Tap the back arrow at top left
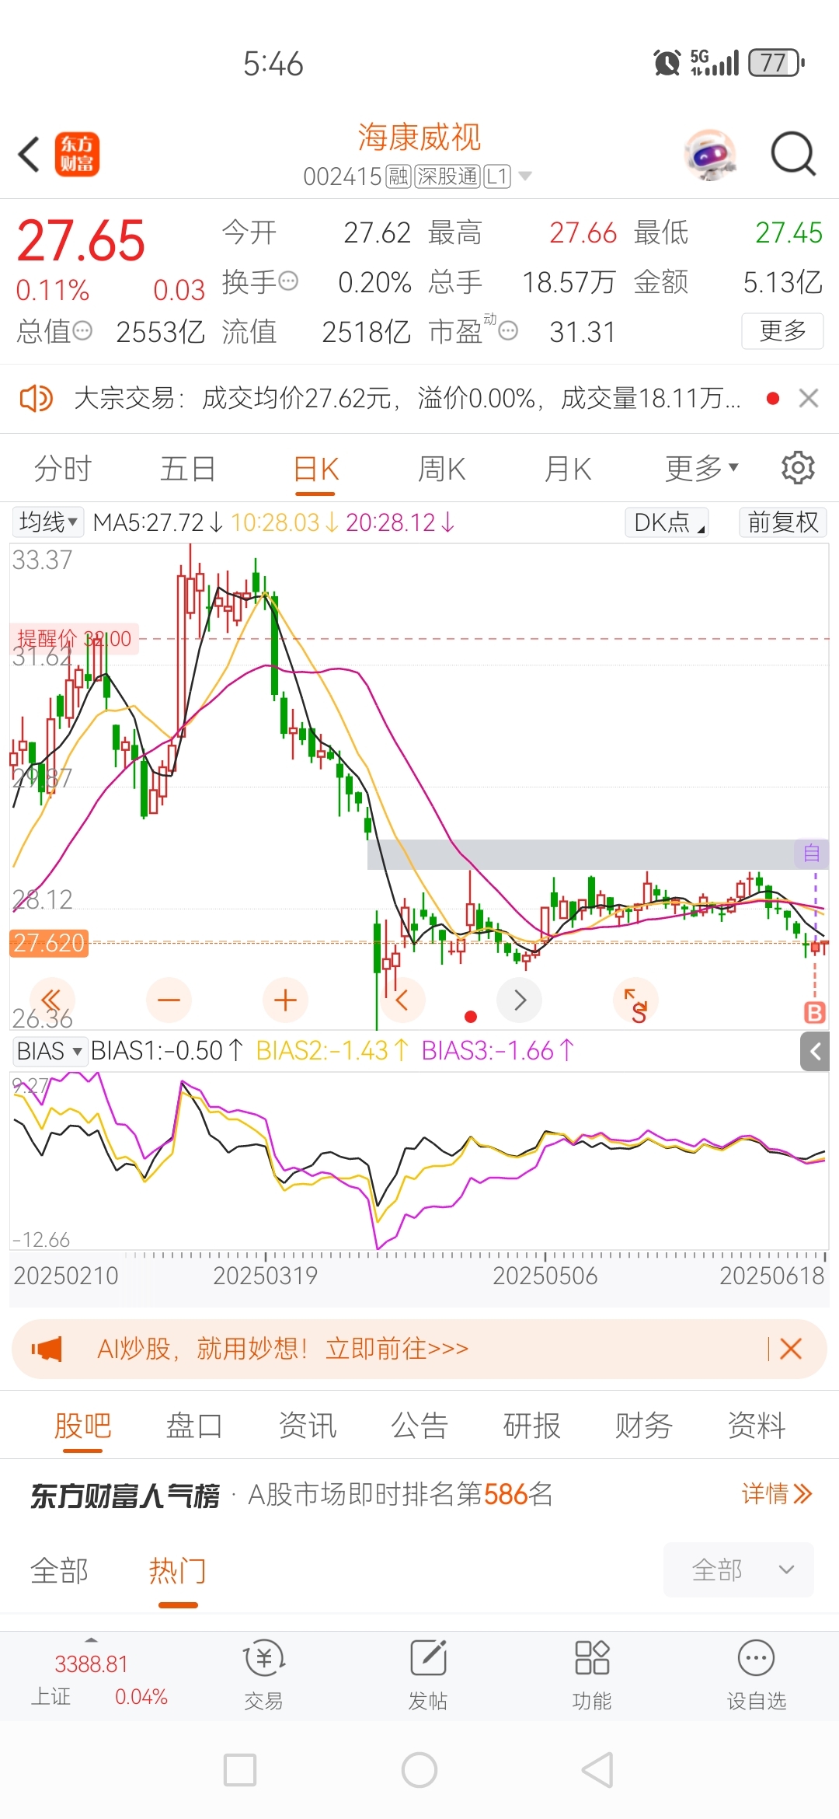Screen dimensions: 839x1819 (x=30, y=154)
